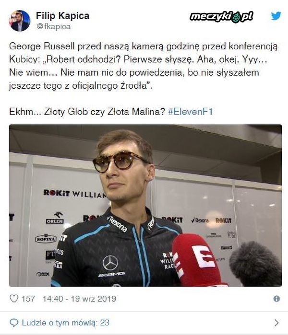Open 'Ludzie o tym mówią: 23' replies

click(x=65, y=323)
